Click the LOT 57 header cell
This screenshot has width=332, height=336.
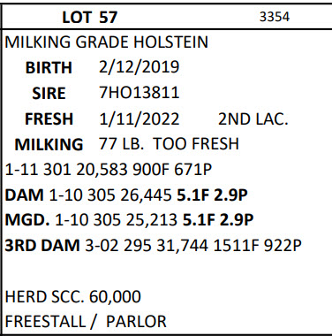90,18
